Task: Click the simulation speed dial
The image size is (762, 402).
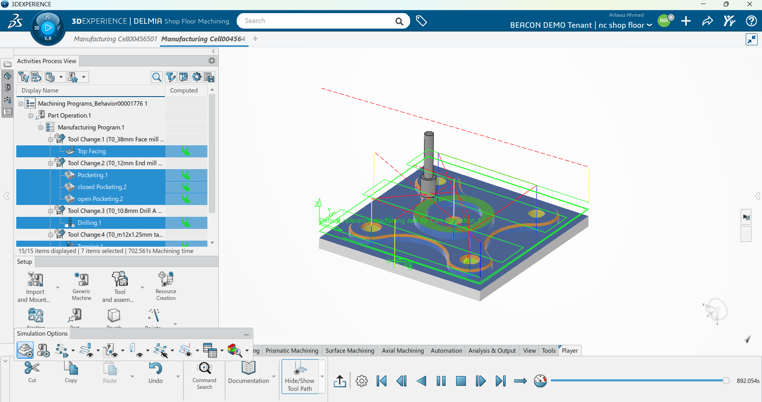Action: tap(540, 381)
